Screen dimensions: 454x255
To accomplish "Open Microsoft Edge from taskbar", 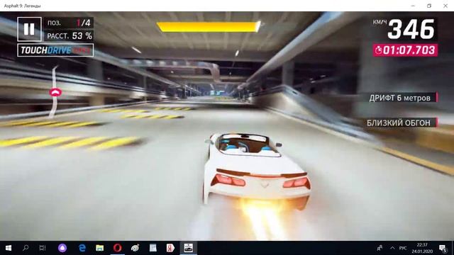I will tap(82, 248).
